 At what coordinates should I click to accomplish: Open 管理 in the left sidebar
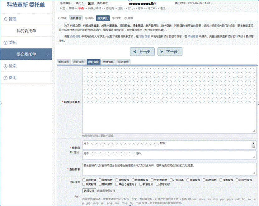click(x=26, y=19)
